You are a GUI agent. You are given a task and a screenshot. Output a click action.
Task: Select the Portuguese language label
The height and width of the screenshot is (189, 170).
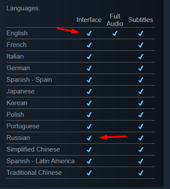(x=23, y=126)
